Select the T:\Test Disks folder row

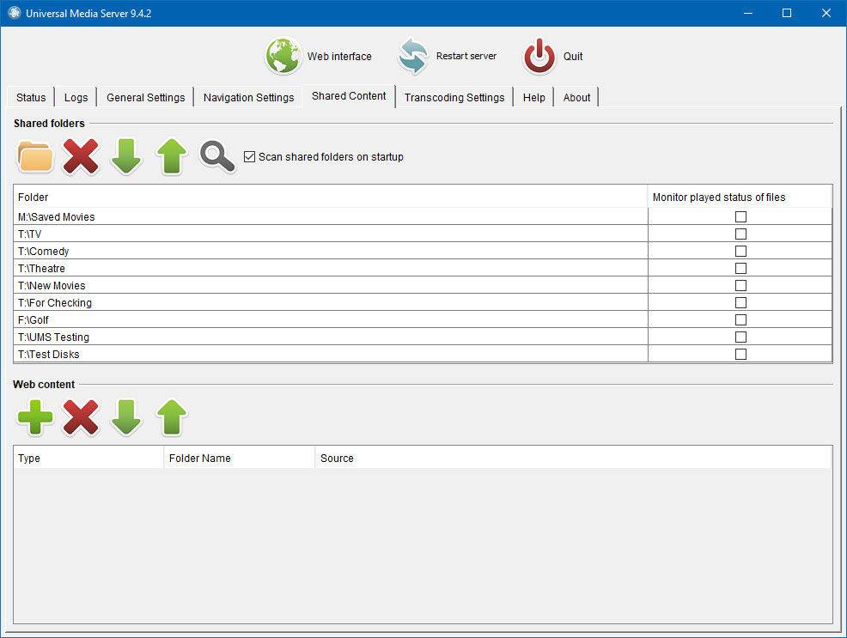[331, 354]
